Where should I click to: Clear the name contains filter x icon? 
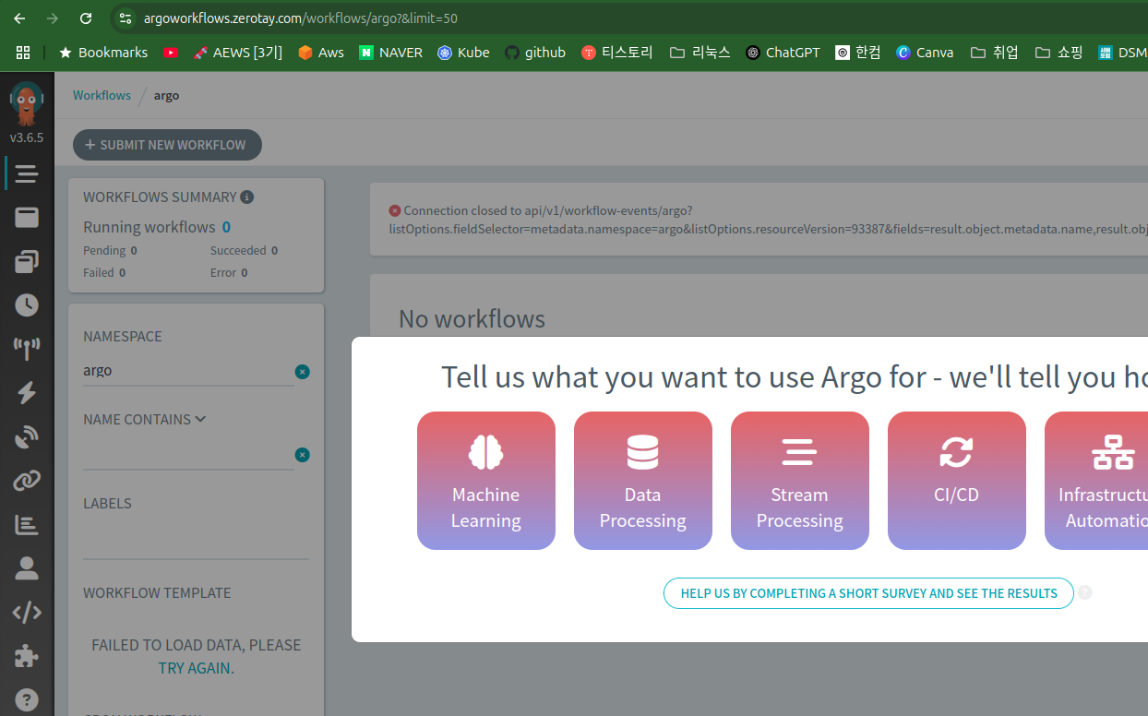pos(302,455)
